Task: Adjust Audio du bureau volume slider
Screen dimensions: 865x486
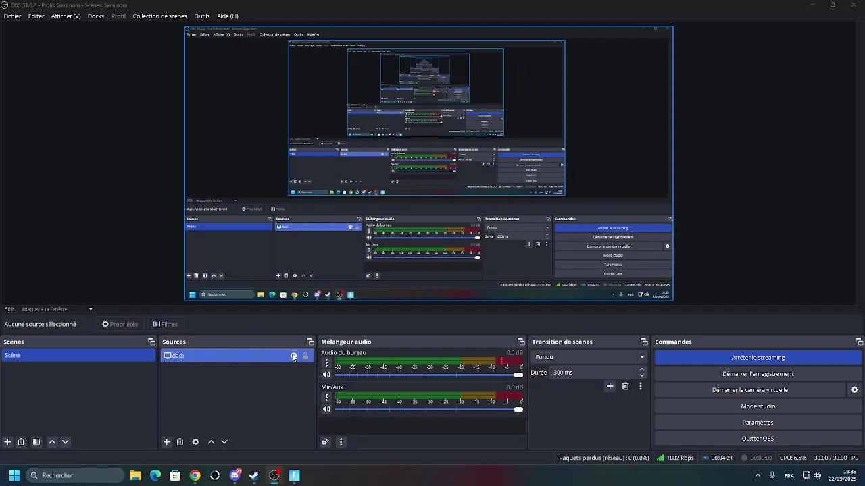Action: (x=428, y=375)
